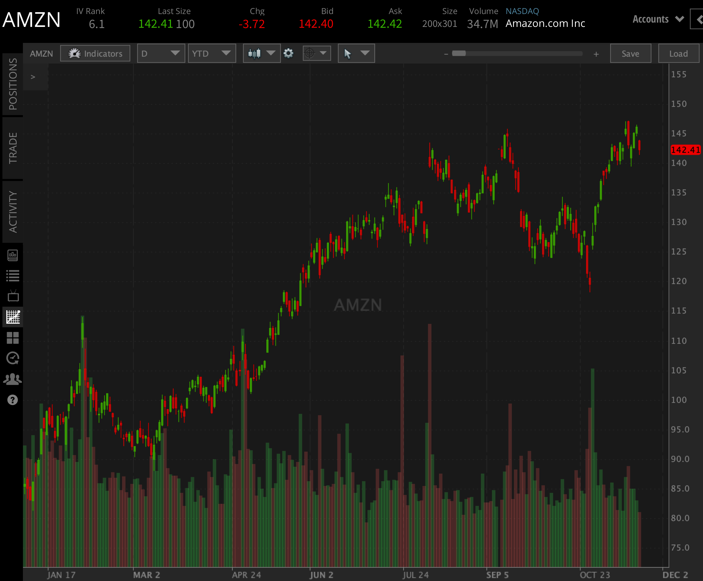
Task: Open the YTD time range dropdown
Action: click(x=212, y=53)
